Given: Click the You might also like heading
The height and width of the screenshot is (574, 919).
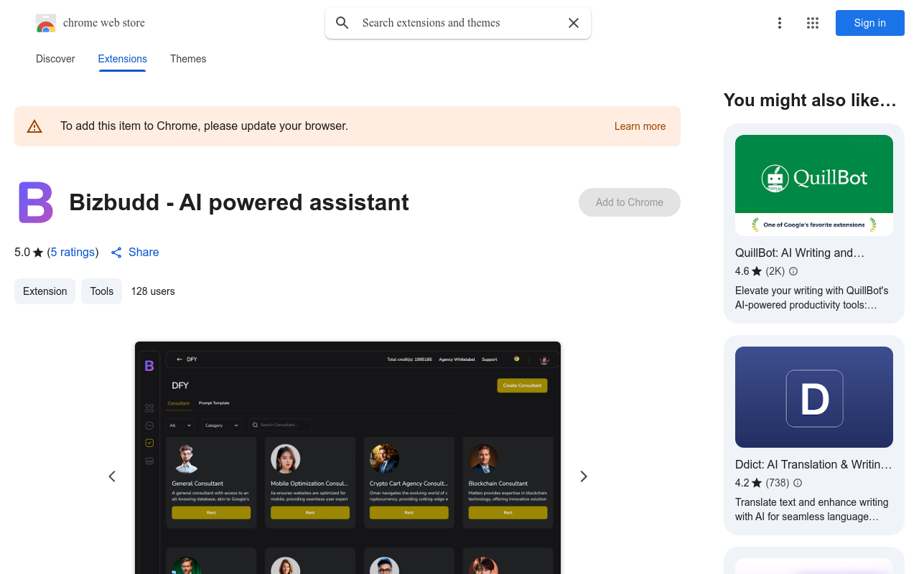Looking at the screenshot, I should pos(810,100).
